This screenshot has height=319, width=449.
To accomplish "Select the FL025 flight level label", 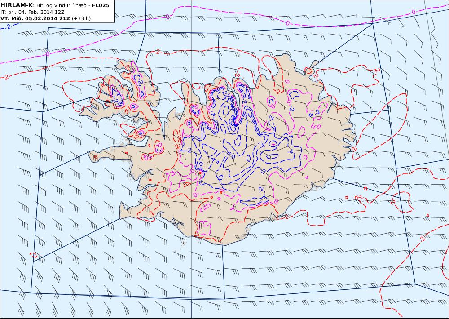I will 101,5.
